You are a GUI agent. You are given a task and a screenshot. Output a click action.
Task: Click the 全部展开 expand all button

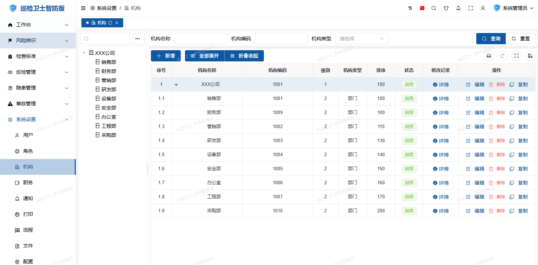click(x=205, y=56)
